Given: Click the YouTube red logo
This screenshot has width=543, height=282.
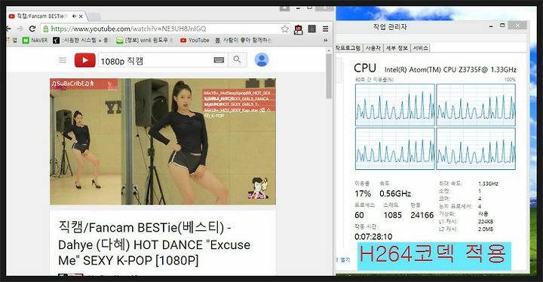Looking at the screenshot, I should 84,60.
